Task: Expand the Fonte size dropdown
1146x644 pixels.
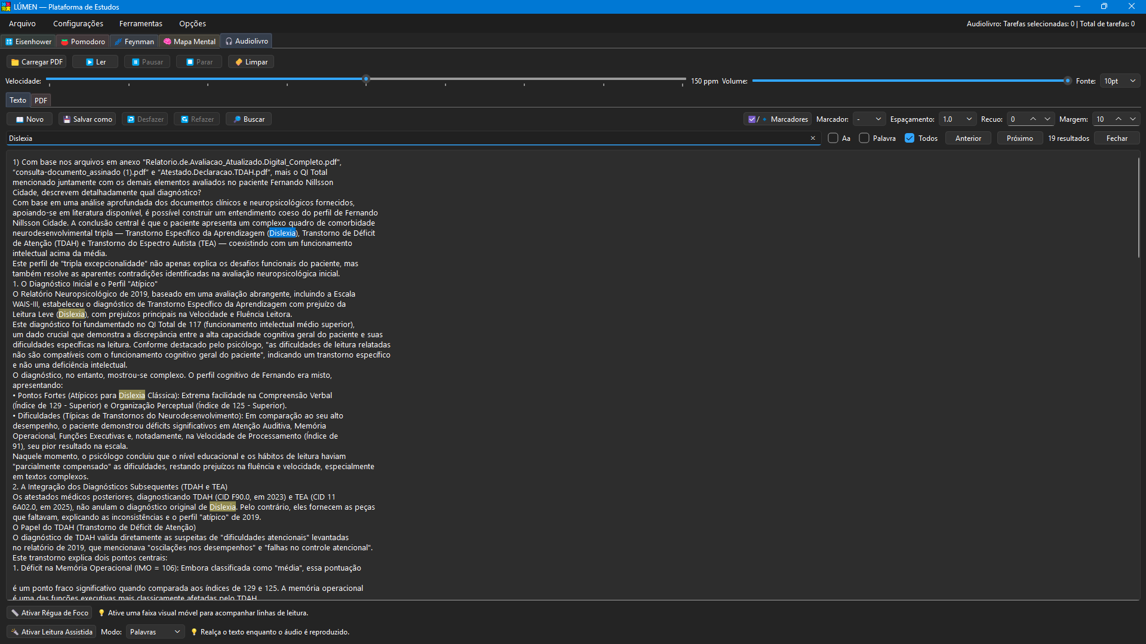Action: click(x=1120, y=81)
